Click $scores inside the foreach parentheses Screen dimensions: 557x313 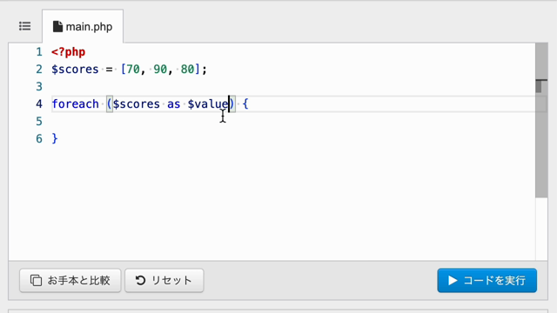click(137, 104)
